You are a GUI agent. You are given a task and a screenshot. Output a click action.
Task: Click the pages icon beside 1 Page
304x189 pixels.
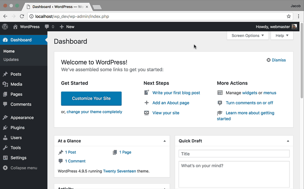pos(115,152)
